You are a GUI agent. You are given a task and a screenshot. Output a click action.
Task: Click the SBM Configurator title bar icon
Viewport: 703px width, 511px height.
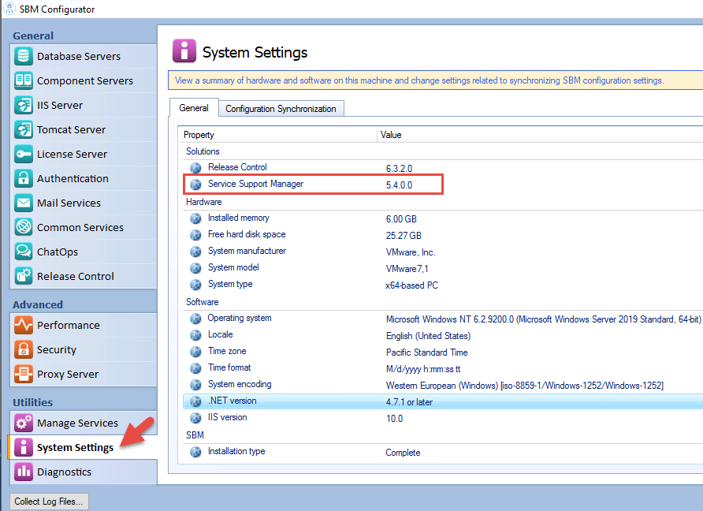tap(9, 9)
